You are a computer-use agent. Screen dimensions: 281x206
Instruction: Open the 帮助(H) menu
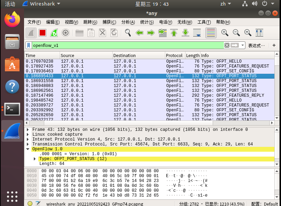[223, 22]
